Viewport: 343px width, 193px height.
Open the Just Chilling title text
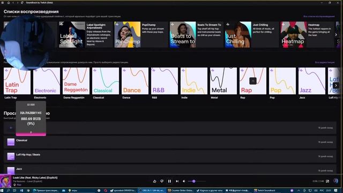click(x=260, y=25)
